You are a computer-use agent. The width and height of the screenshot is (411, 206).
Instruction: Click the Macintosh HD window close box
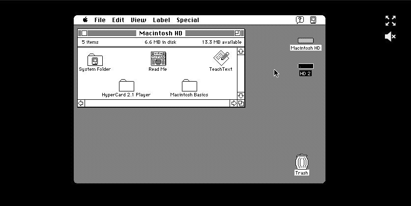click(x=84, y=33)
